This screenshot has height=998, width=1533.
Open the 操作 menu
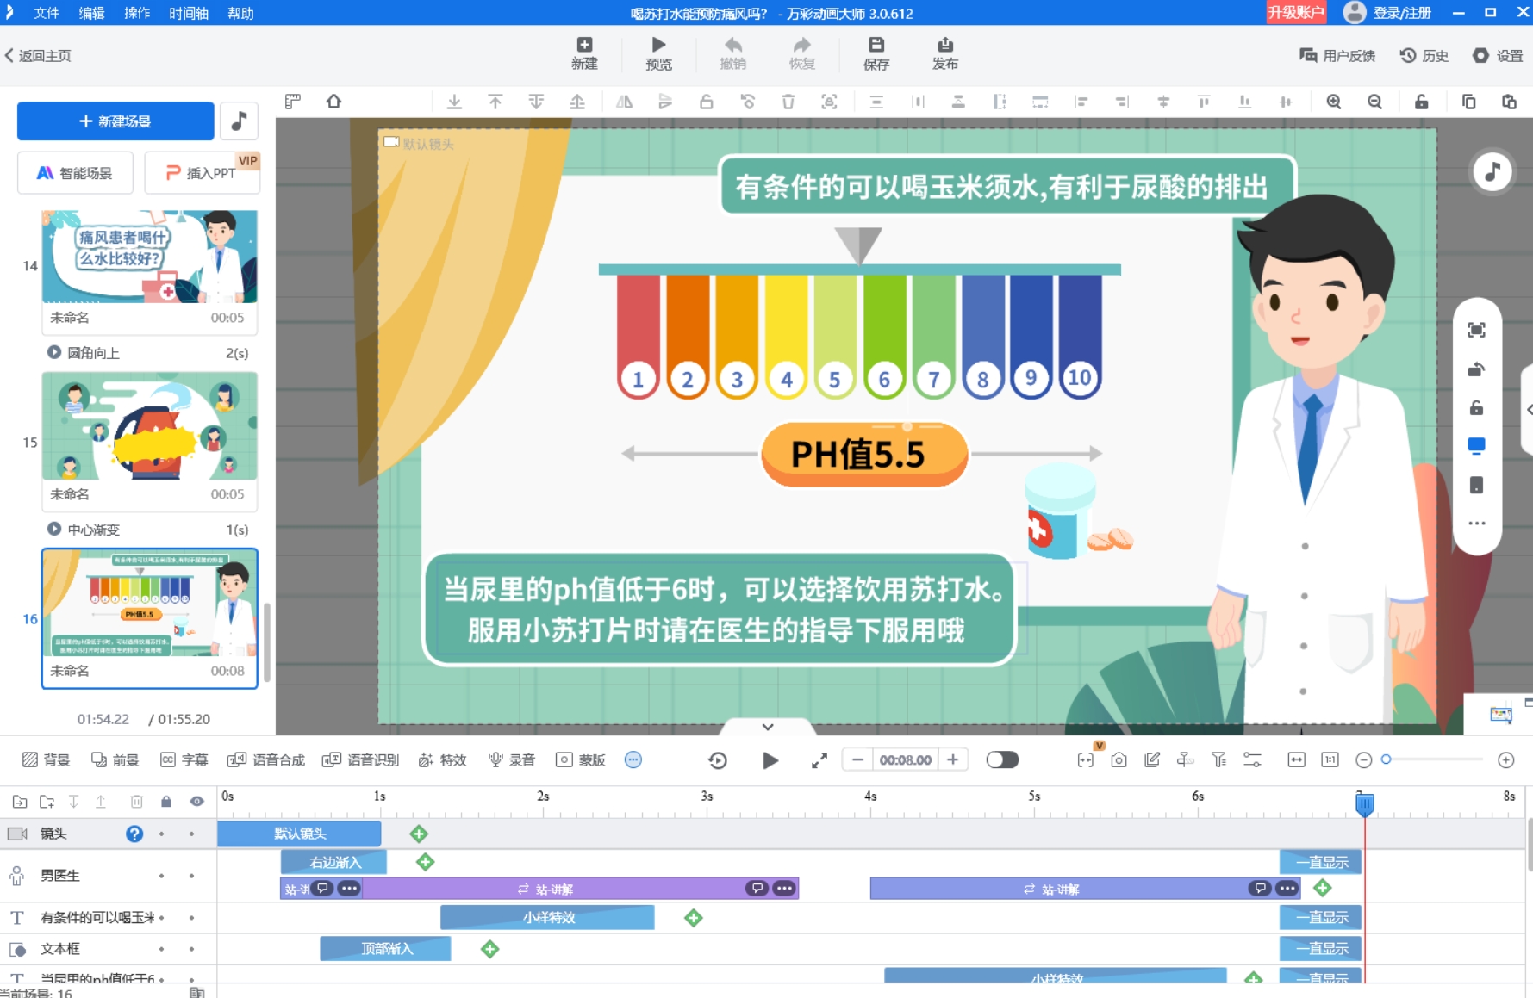tap(137, 13)
